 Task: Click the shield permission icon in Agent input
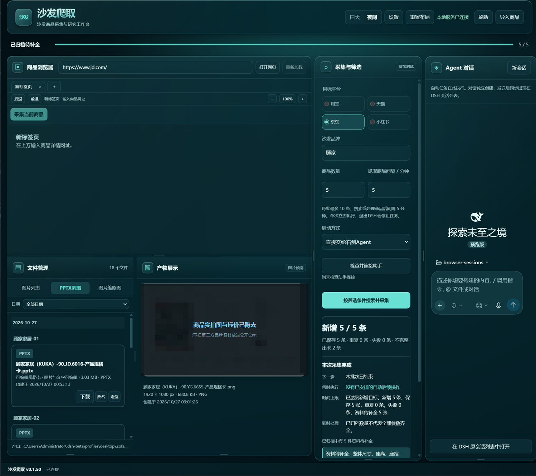(454, 305)
